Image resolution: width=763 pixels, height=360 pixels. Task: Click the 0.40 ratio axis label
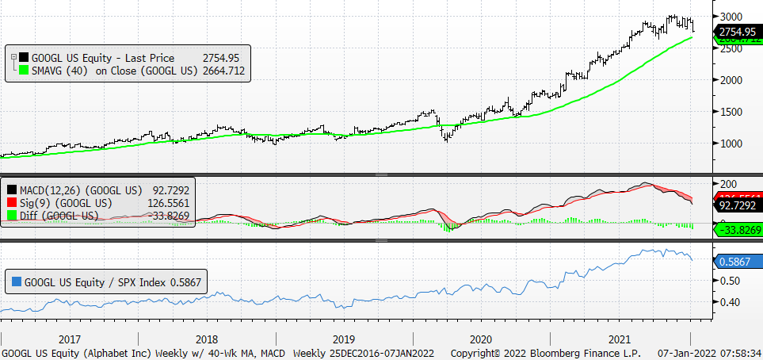[728, 302]
